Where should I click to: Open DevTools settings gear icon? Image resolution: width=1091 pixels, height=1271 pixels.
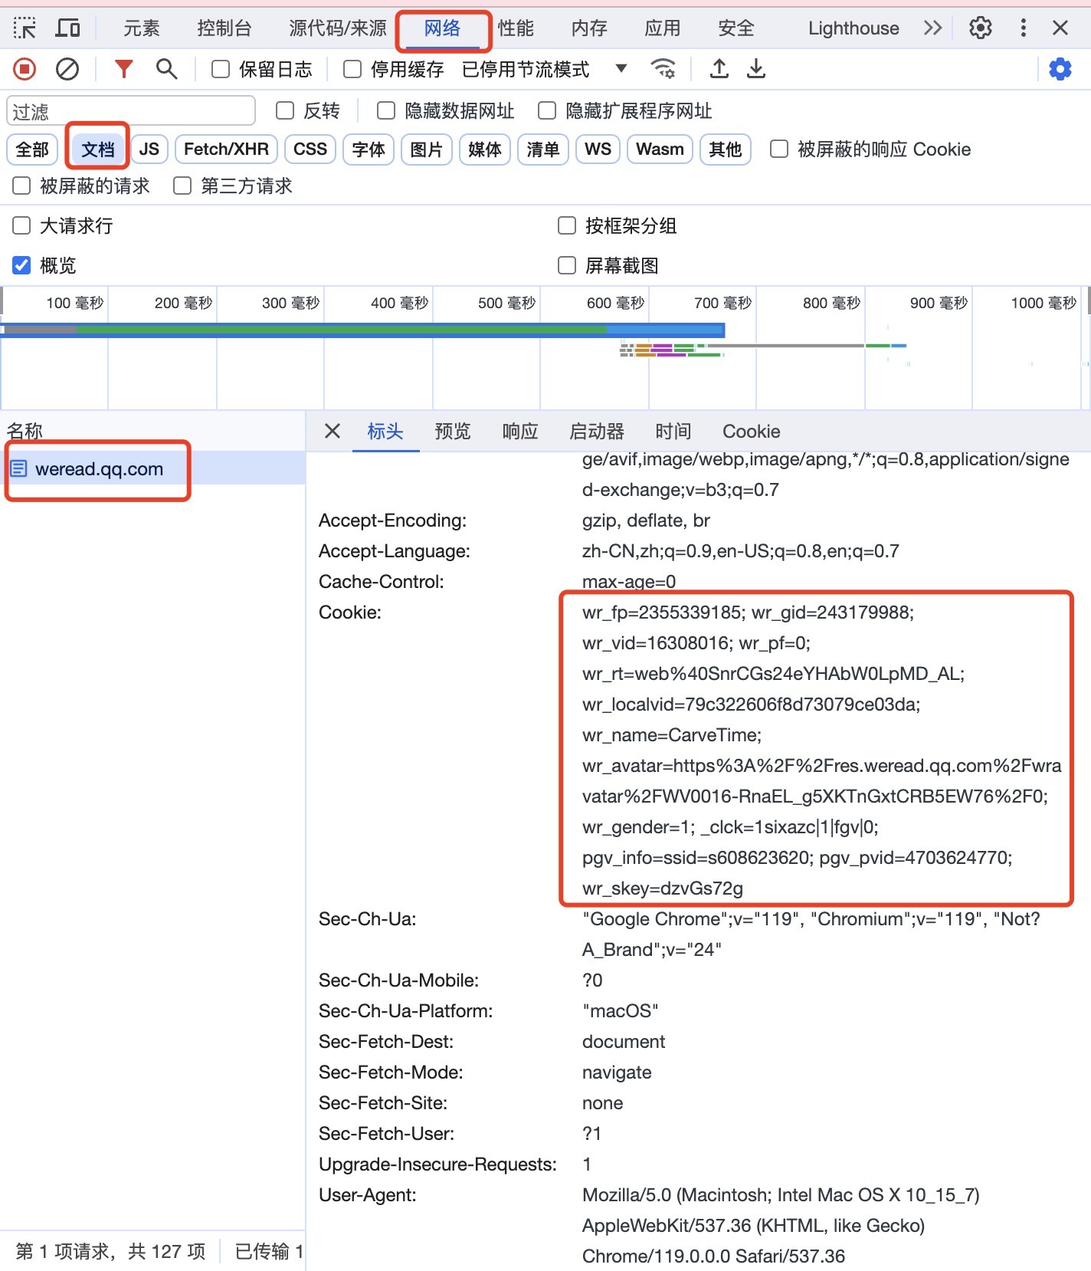coord(981,28)
